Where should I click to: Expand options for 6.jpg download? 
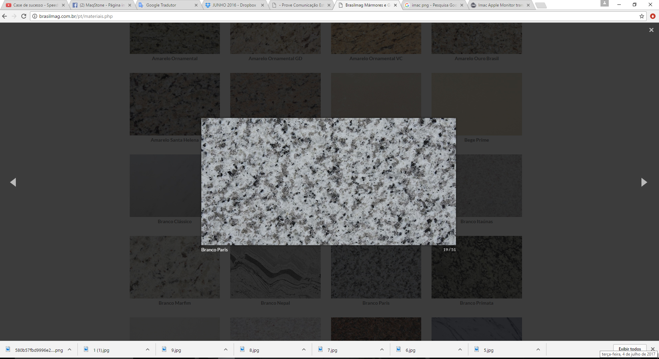coord(460,350)
